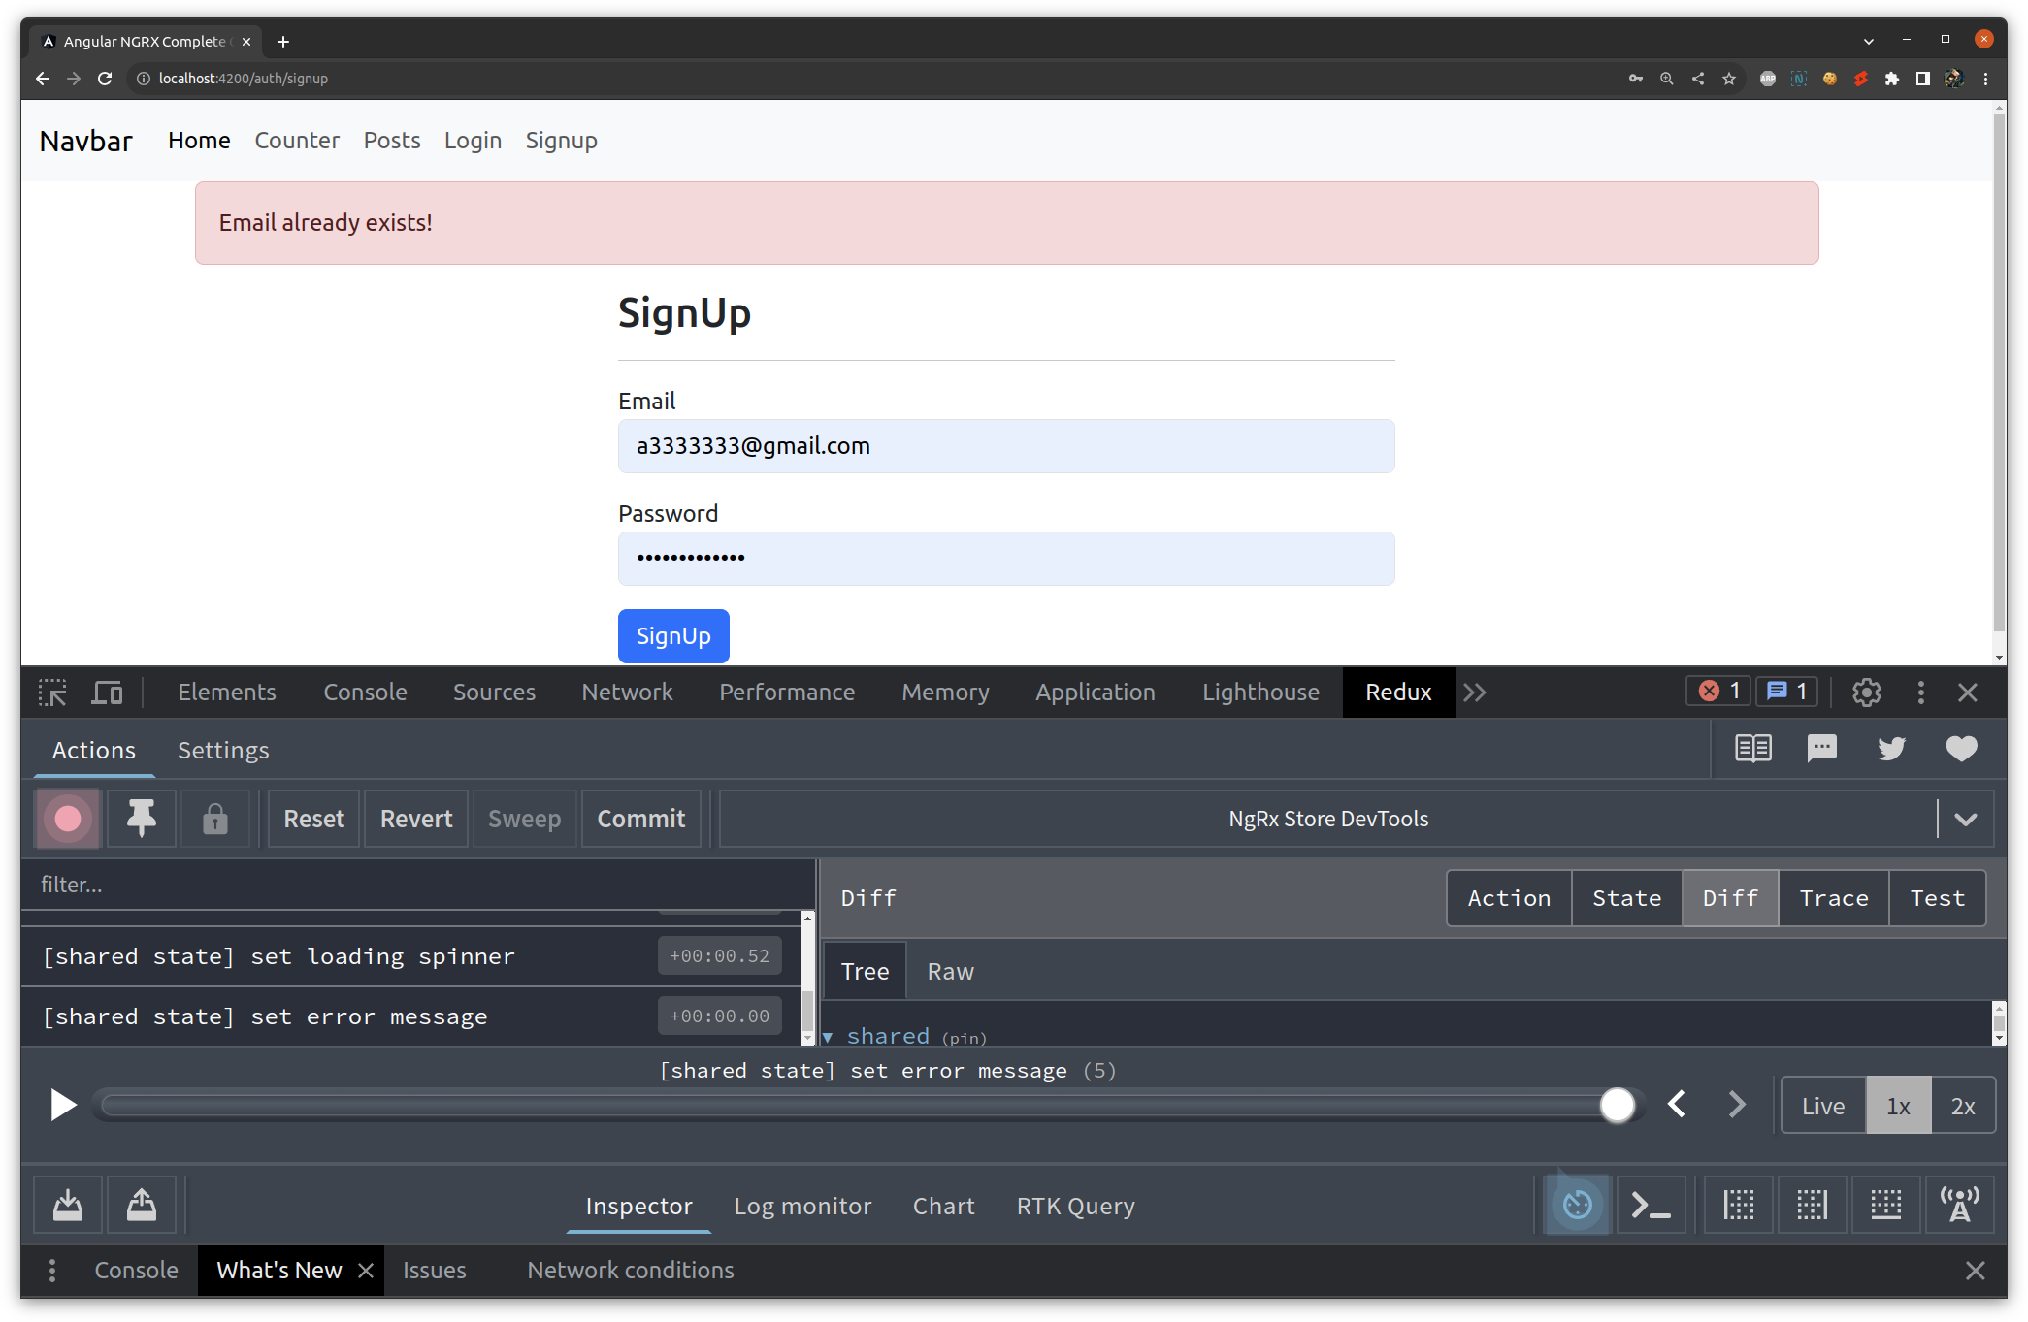Import saved state with the download icon

[x=67, y=1205]
